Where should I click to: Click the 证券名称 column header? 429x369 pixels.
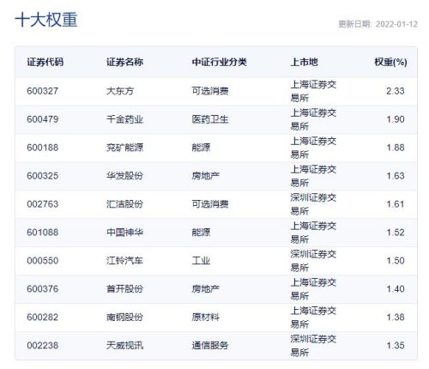(124, 62)
